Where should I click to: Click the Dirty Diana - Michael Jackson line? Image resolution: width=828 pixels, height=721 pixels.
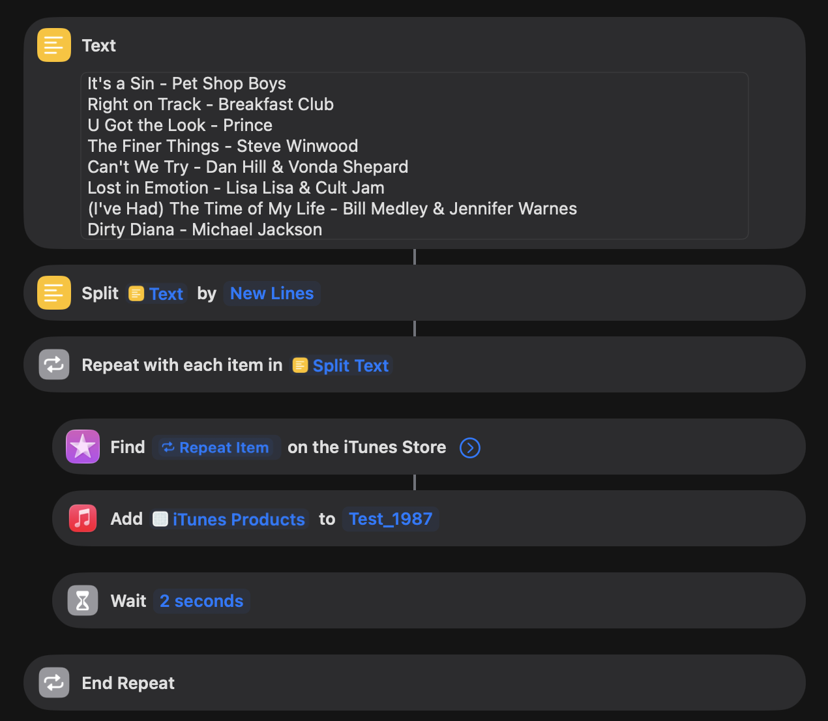205,229
